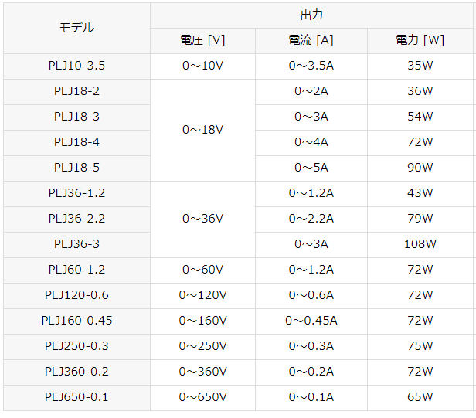The height and width of the screenshot is (418, 476).
Task: Click the 0~36V voltage cell
Action: coord(202,219)
